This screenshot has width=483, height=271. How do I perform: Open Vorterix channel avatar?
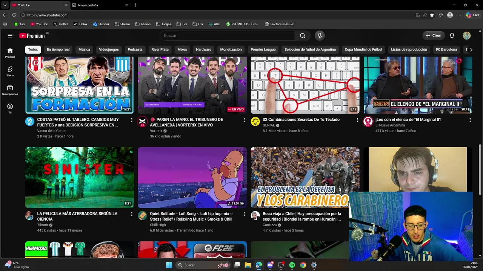point(142,121)
